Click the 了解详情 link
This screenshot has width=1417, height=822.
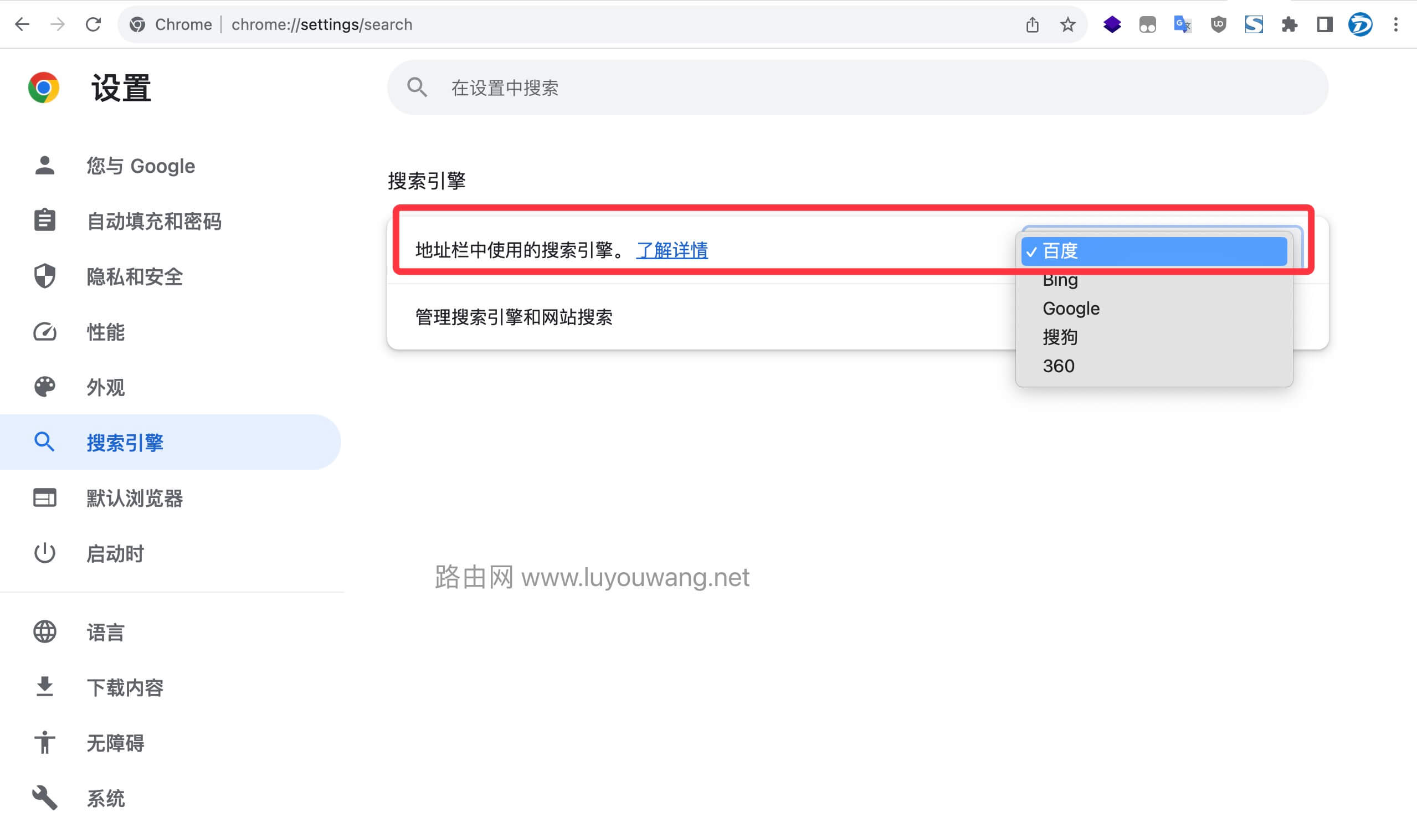pyautogui.click(x=672, y=250)
